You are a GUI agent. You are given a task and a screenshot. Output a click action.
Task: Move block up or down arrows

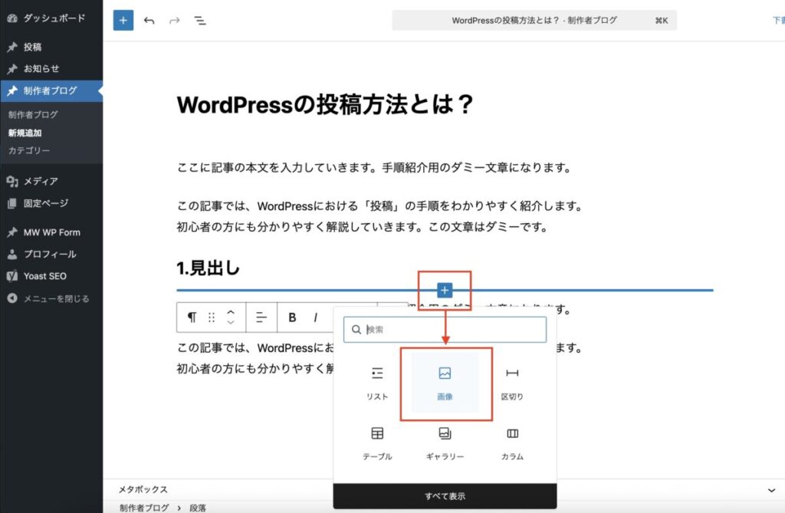[x=231, y=317]
